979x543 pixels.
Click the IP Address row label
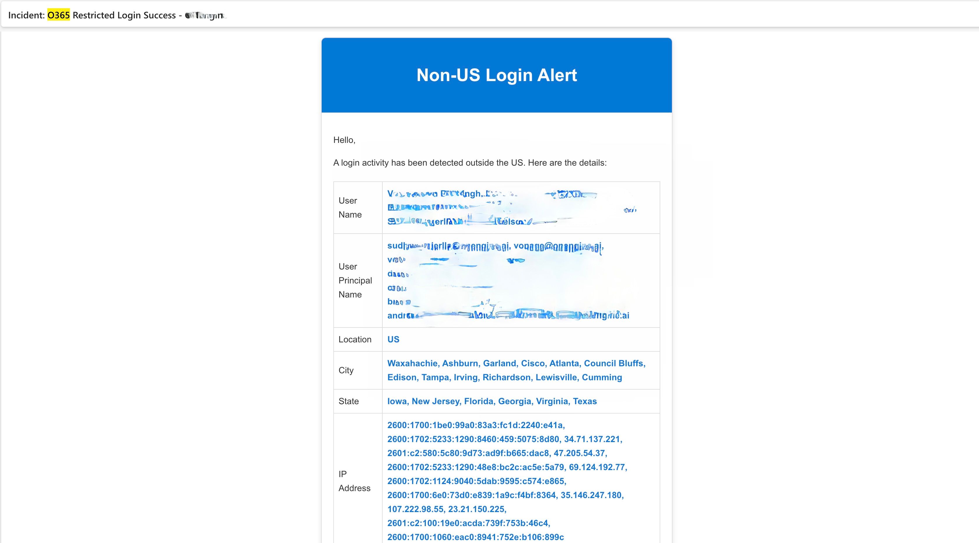(x=354, y=481)
